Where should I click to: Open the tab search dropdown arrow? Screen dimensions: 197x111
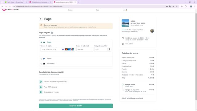coord(2,2)
